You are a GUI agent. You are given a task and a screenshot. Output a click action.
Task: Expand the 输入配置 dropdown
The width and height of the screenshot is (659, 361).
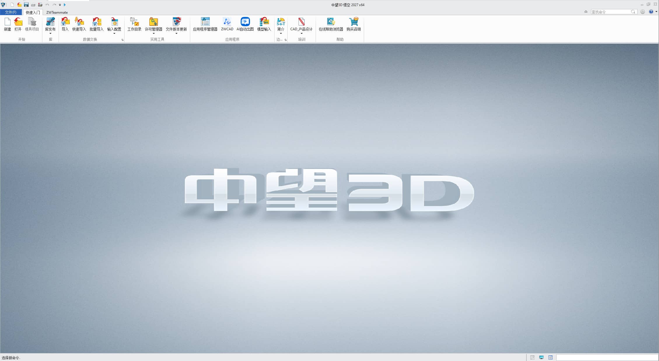tap(114, 34)
